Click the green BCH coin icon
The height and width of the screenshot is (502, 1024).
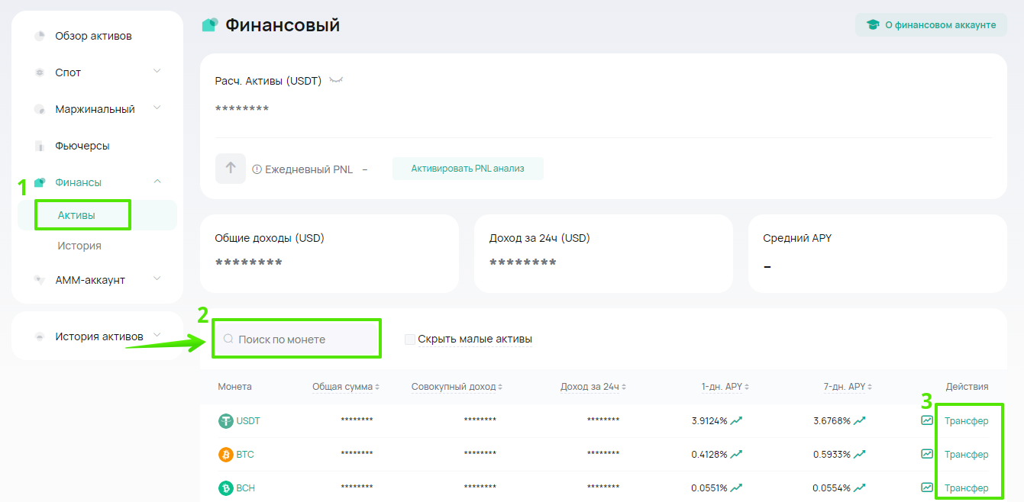click(x=226, y=488)
